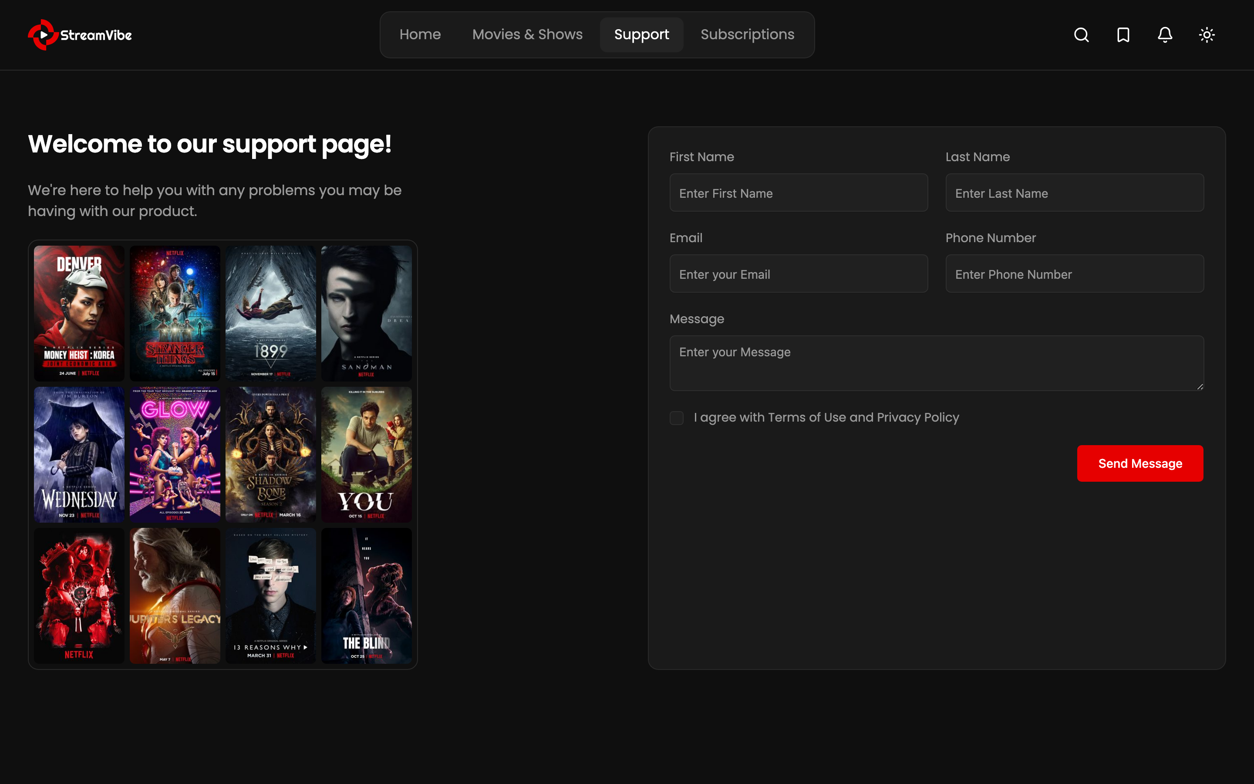
Task: Click the 'First Name' label
Action: click(x=701, y=157)
